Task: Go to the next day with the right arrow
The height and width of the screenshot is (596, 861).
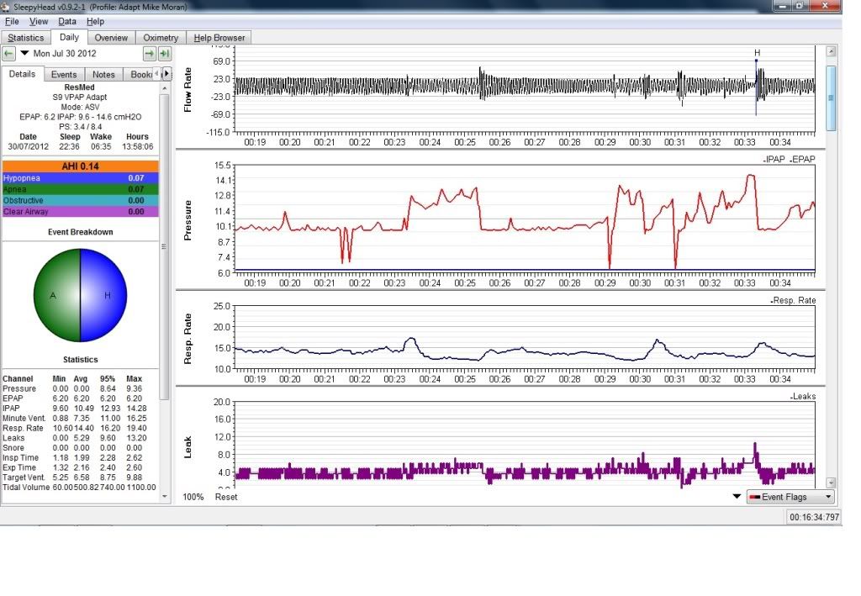Action: (150, 53)
